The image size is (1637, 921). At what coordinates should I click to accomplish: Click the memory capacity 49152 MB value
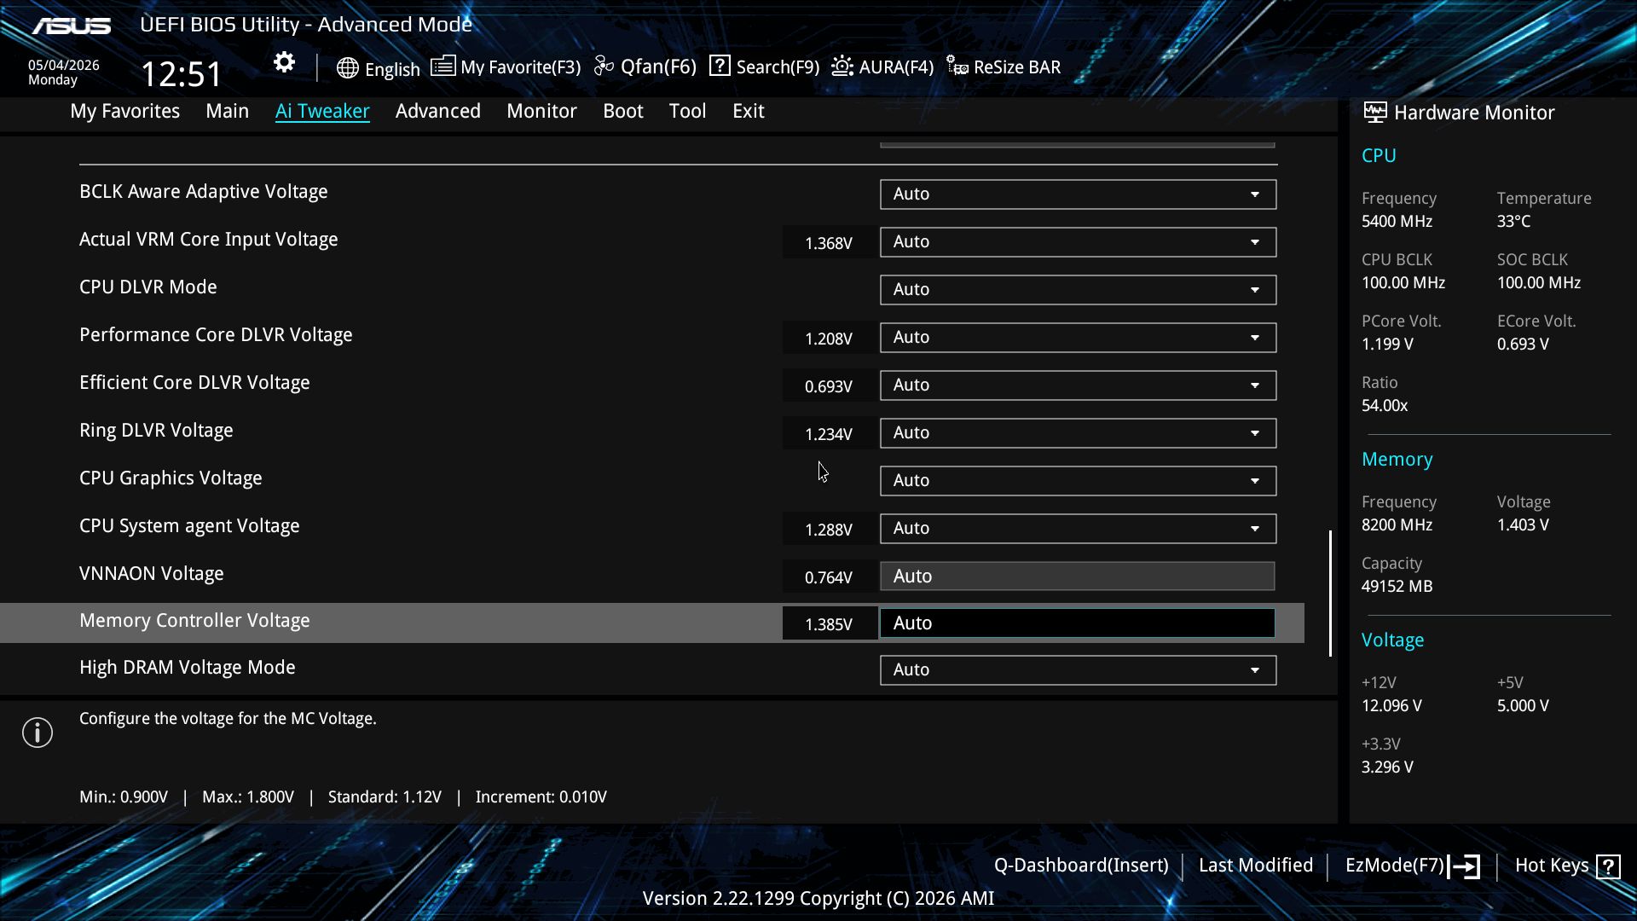(x=1397, y=587)
